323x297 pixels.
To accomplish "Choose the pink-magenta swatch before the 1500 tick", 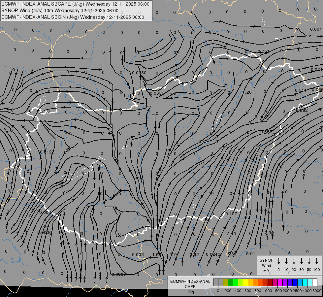I will pyautogui.click(x=275, y=282).
